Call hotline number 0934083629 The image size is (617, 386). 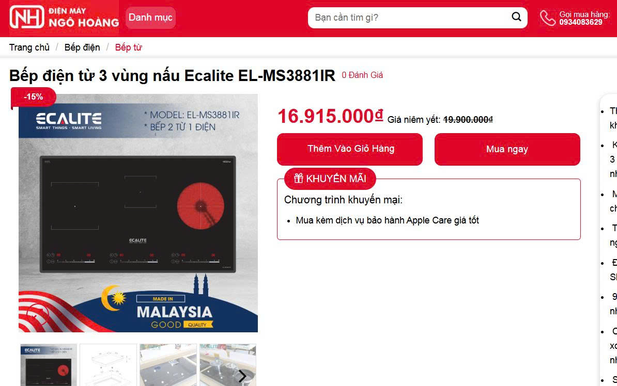click(581, 22)
